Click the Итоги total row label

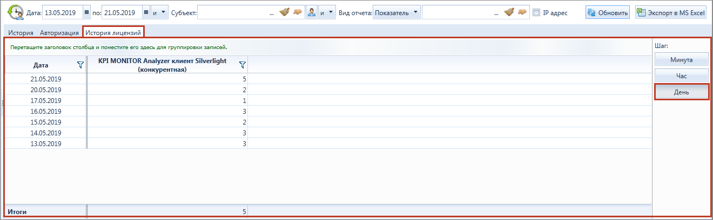[x=17, y=212]
